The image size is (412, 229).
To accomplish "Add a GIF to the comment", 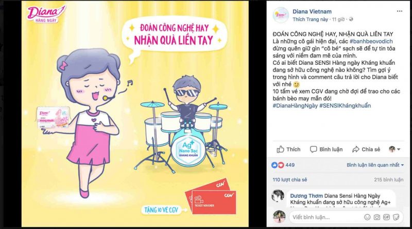I will 386,217.
